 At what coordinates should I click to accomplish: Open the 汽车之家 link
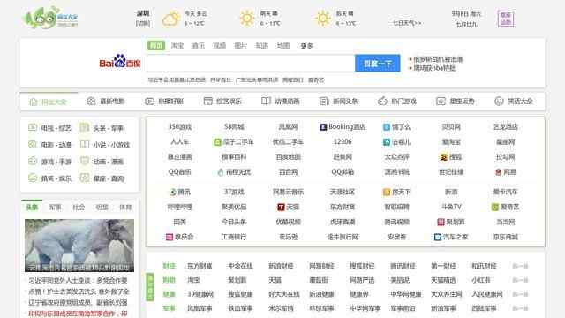pos(451,237)
